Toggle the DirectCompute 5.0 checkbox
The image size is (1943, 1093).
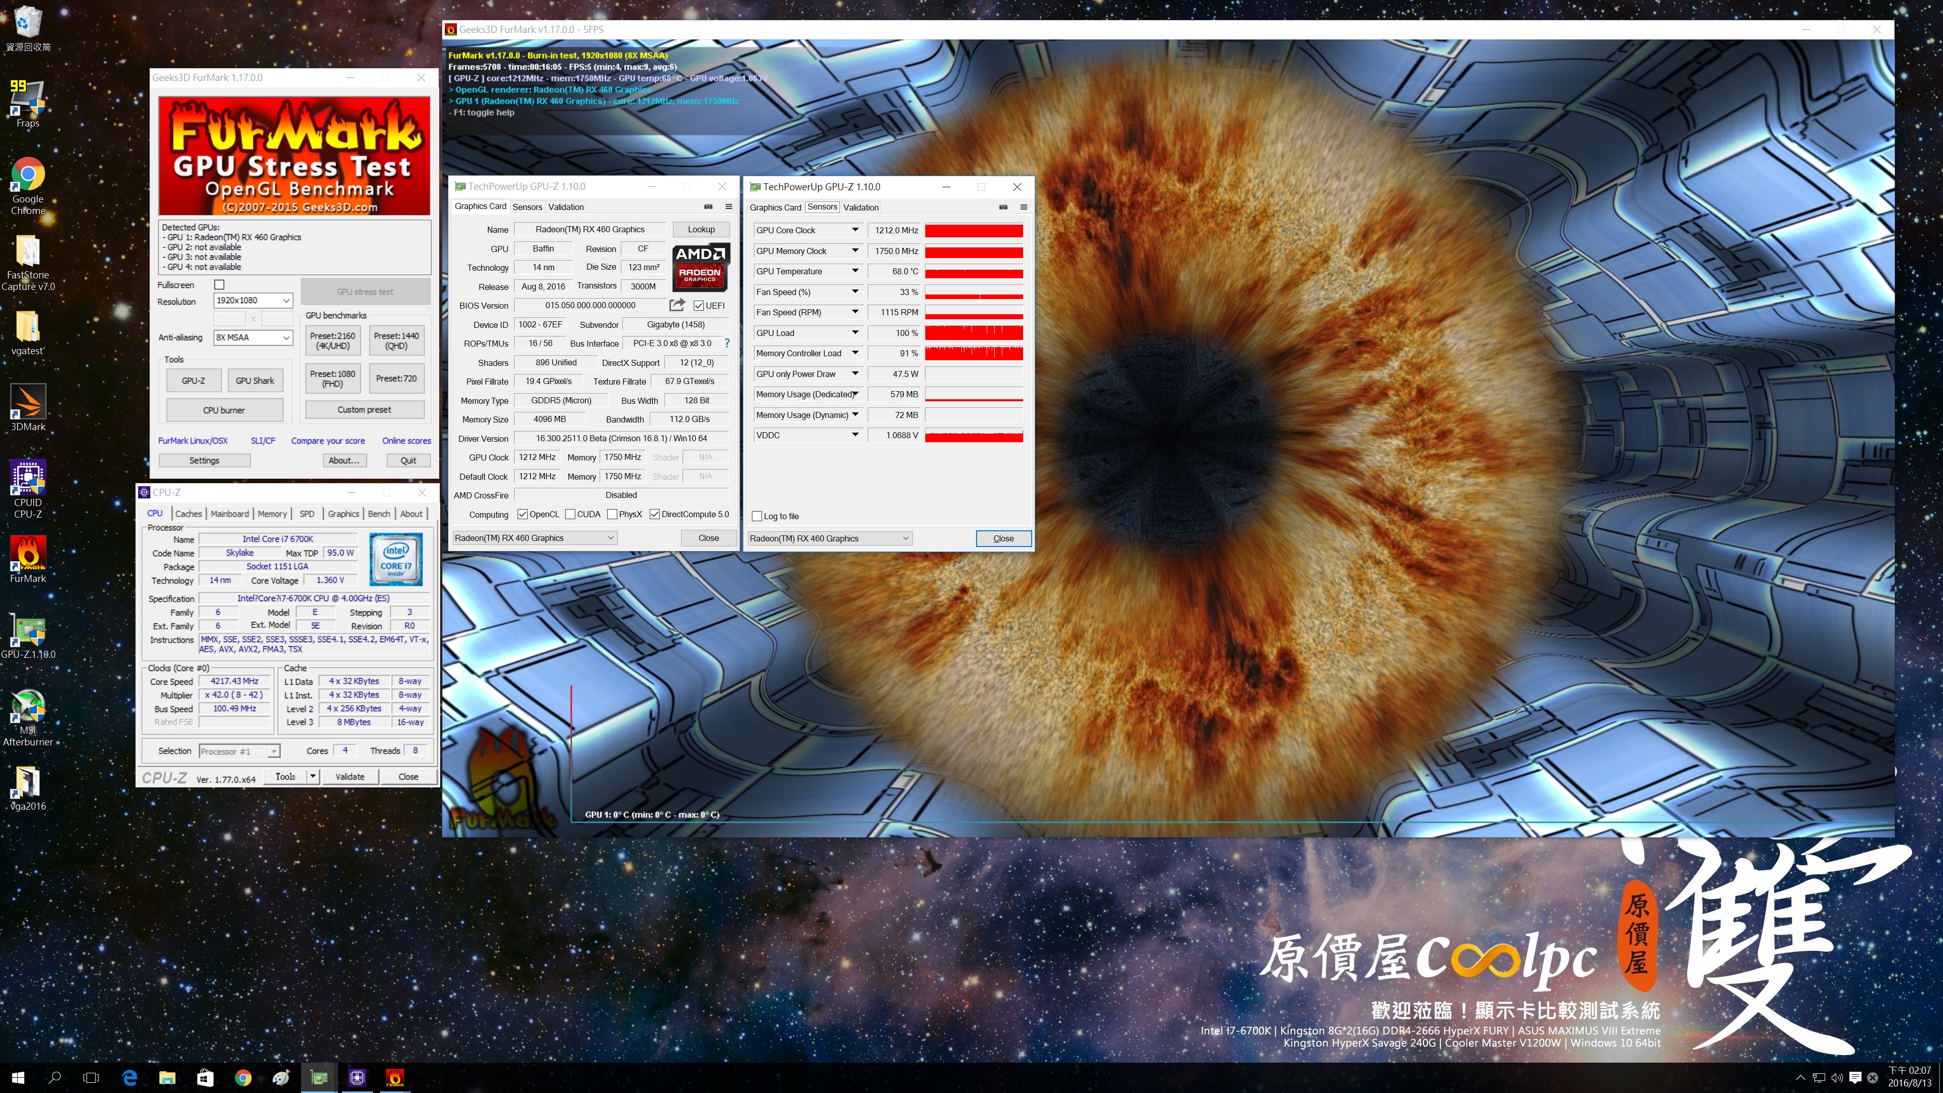[x=655, y=515]
